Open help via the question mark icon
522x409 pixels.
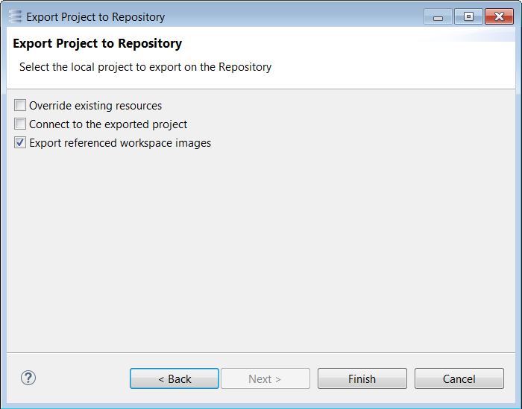pyautogui.click(x=28, y=378)
